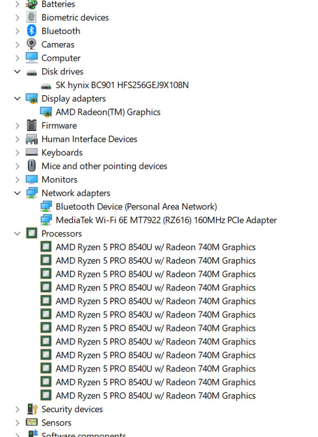The image size is (318, 437).
Task: Collapse the Network adapters branch
Action: point(17,193)
